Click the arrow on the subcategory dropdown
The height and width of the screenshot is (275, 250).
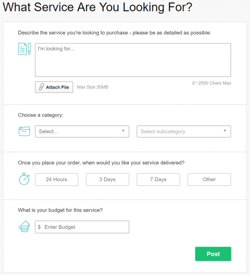point(225,130)
